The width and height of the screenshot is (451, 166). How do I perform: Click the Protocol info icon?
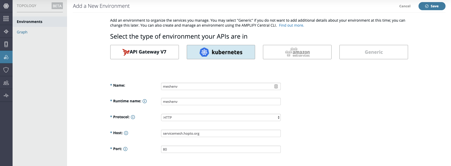click(133, 117)
